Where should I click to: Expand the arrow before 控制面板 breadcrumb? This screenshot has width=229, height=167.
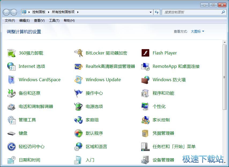(29, 12)
